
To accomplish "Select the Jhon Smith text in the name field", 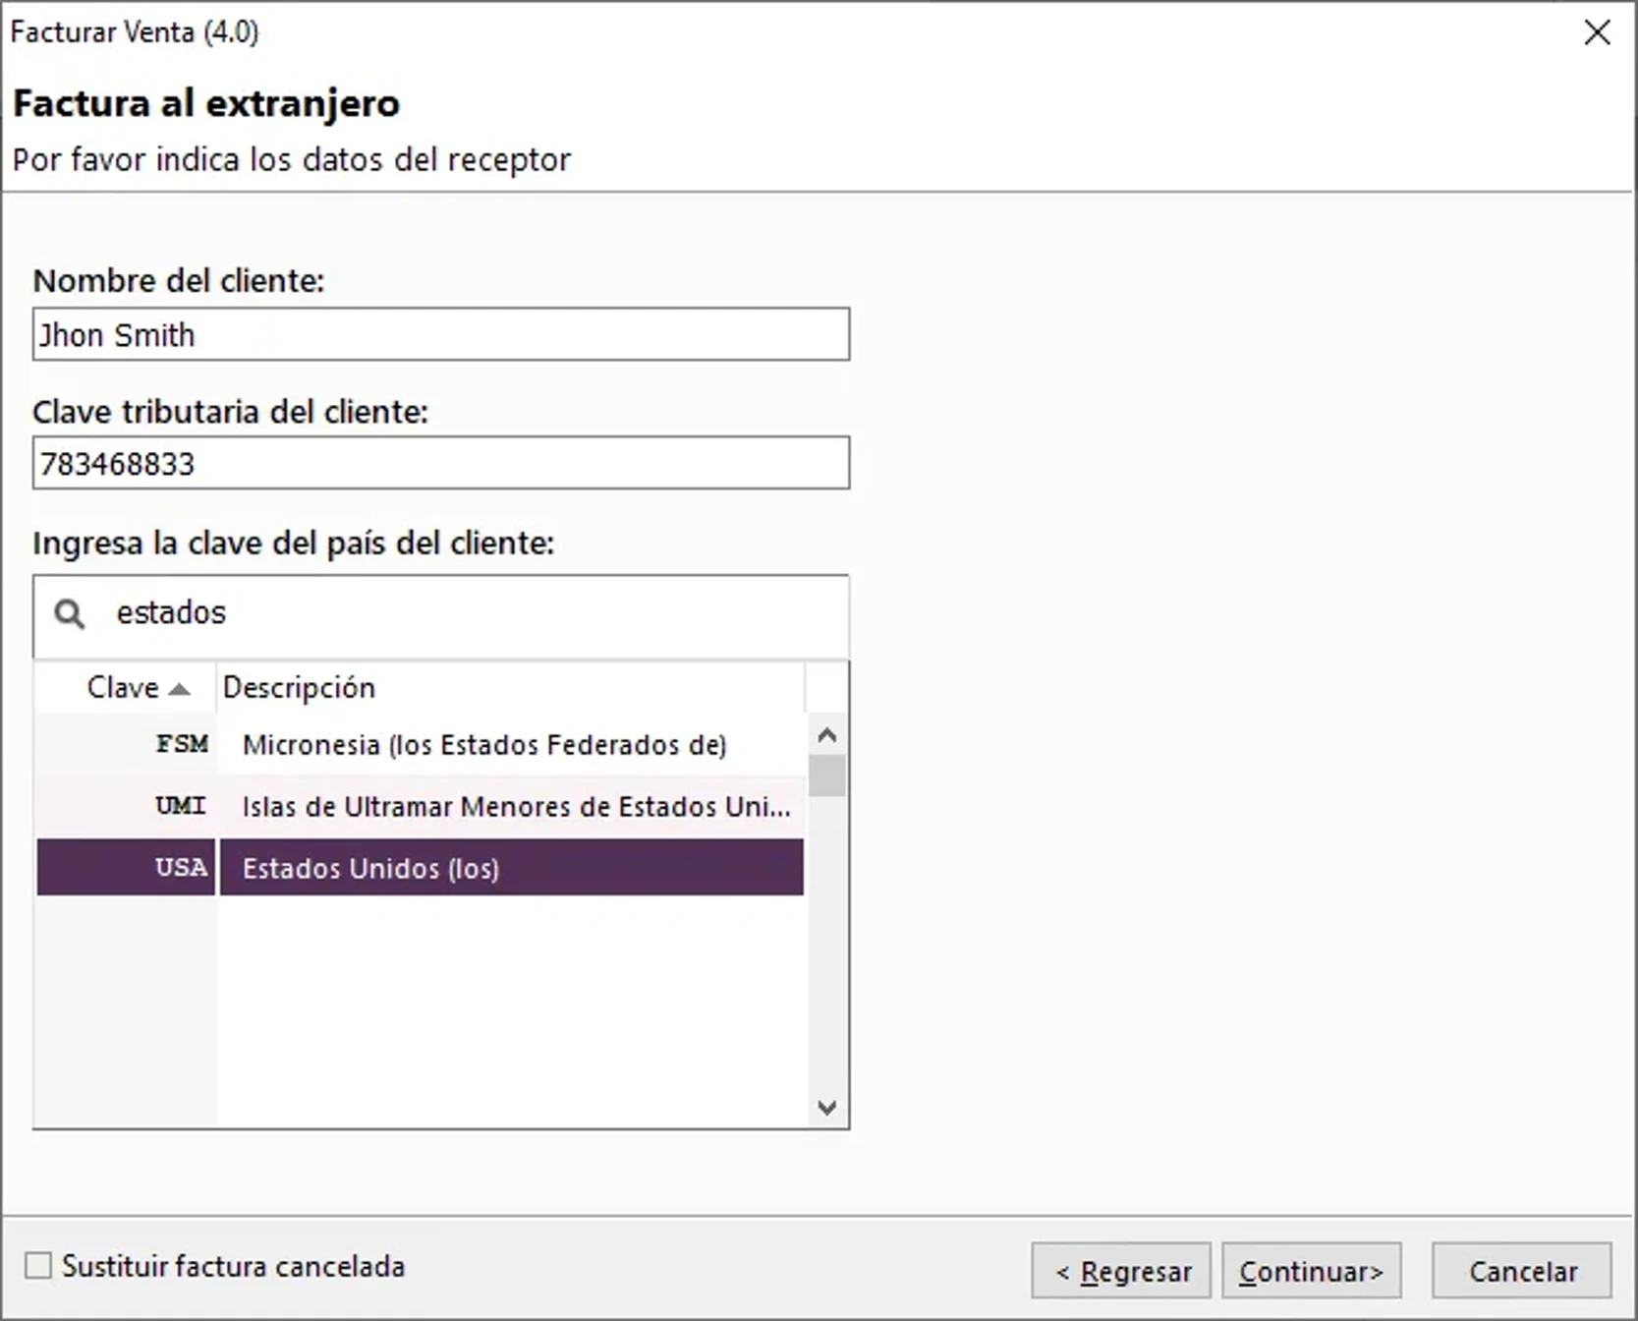I will 116,334.
